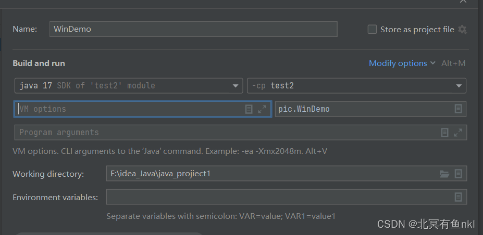The width and height of the screenshot is (483, 235).
Task: Enable the Store as project file checkbox
Action: tap(372, 30)
